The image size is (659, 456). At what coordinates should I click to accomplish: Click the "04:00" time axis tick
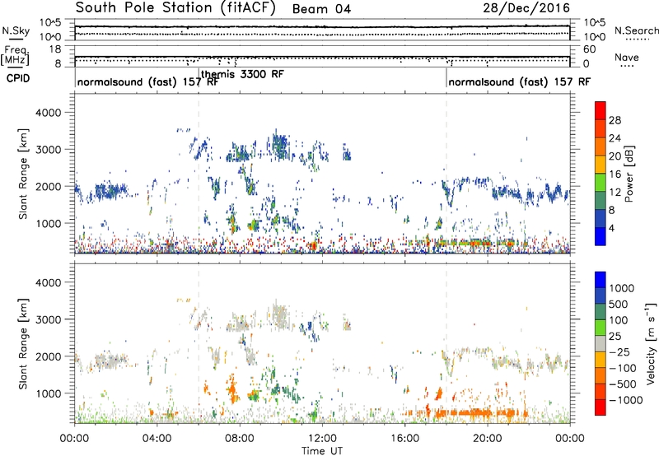click(x=157, y=439)
